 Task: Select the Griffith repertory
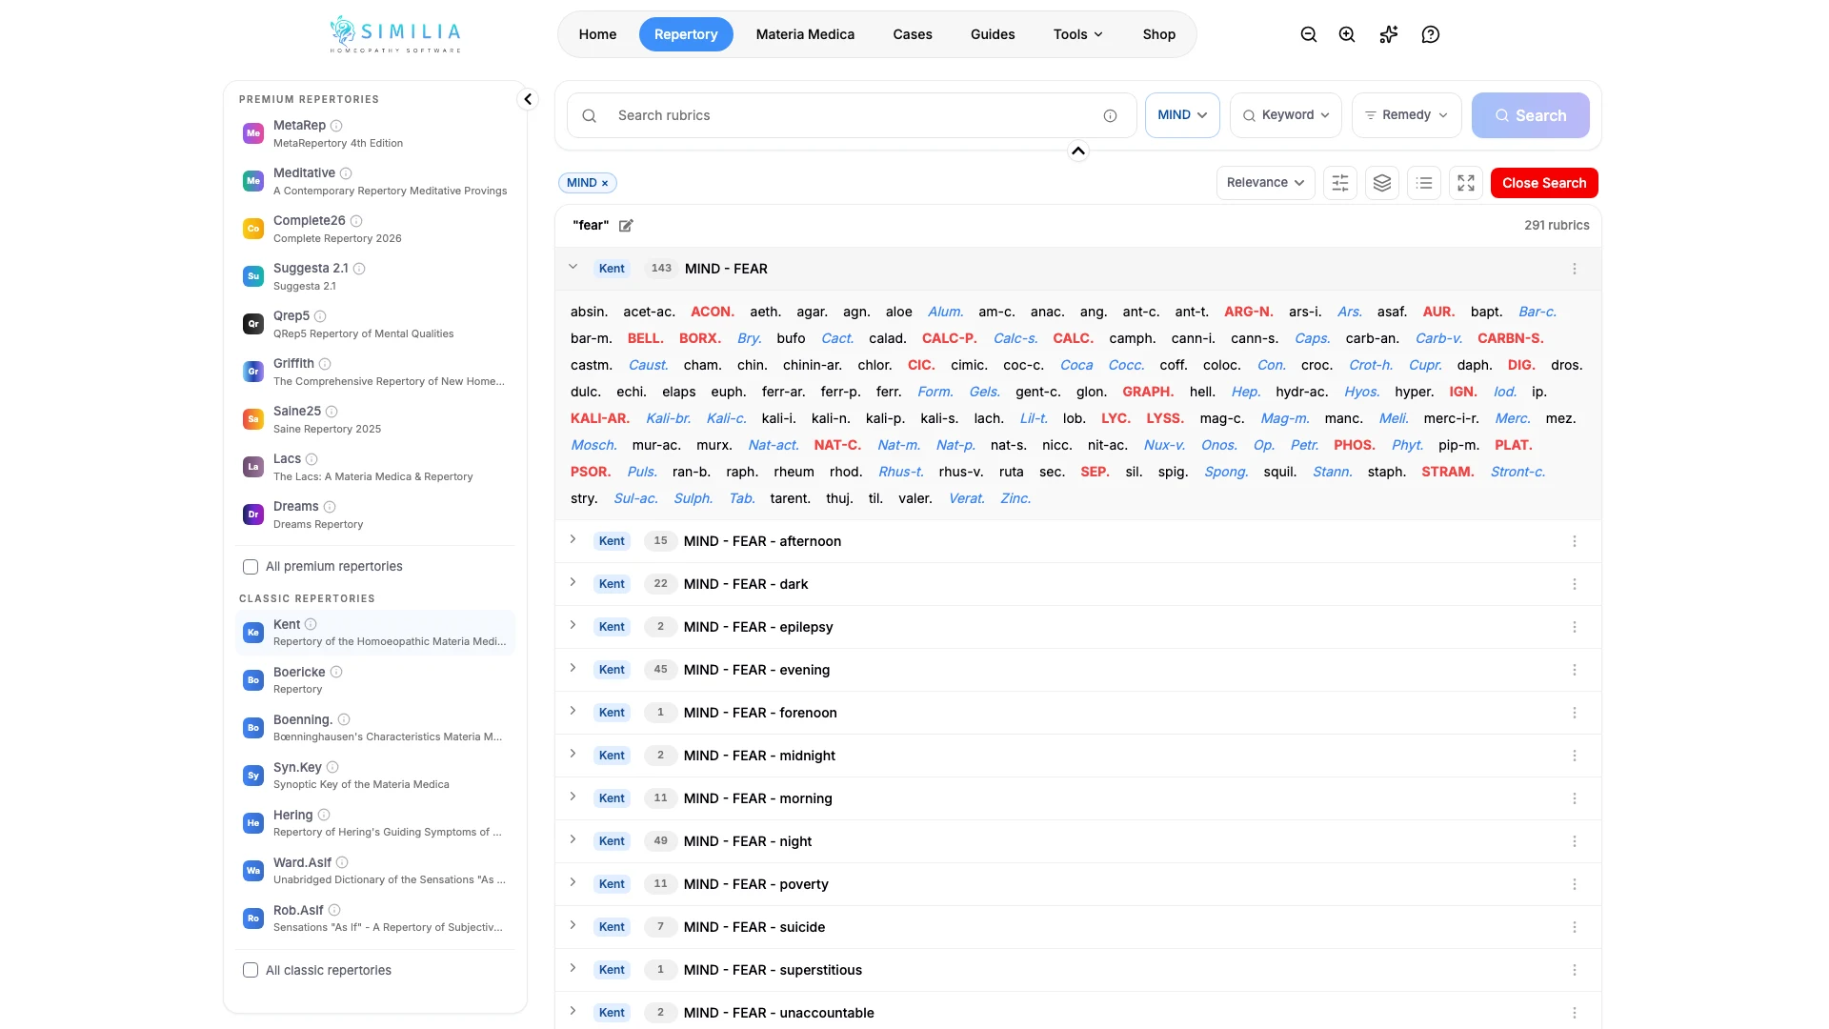click(375, 372)
